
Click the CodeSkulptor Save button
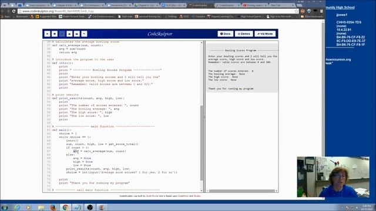tap(55, 34)
